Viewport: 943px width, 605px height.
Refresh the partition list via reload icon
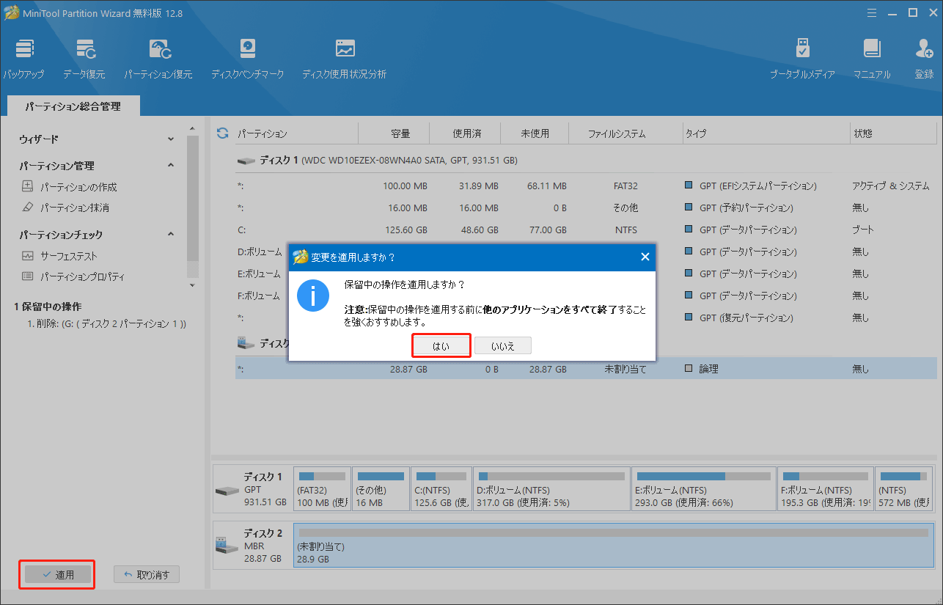[x=222, y=133]
